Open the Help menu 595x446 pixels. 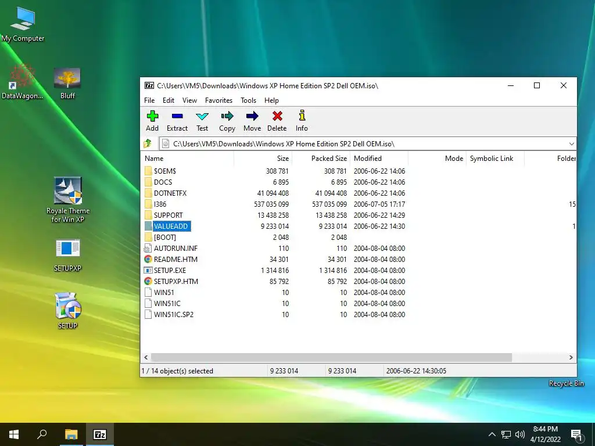click(x=272, y=100)
